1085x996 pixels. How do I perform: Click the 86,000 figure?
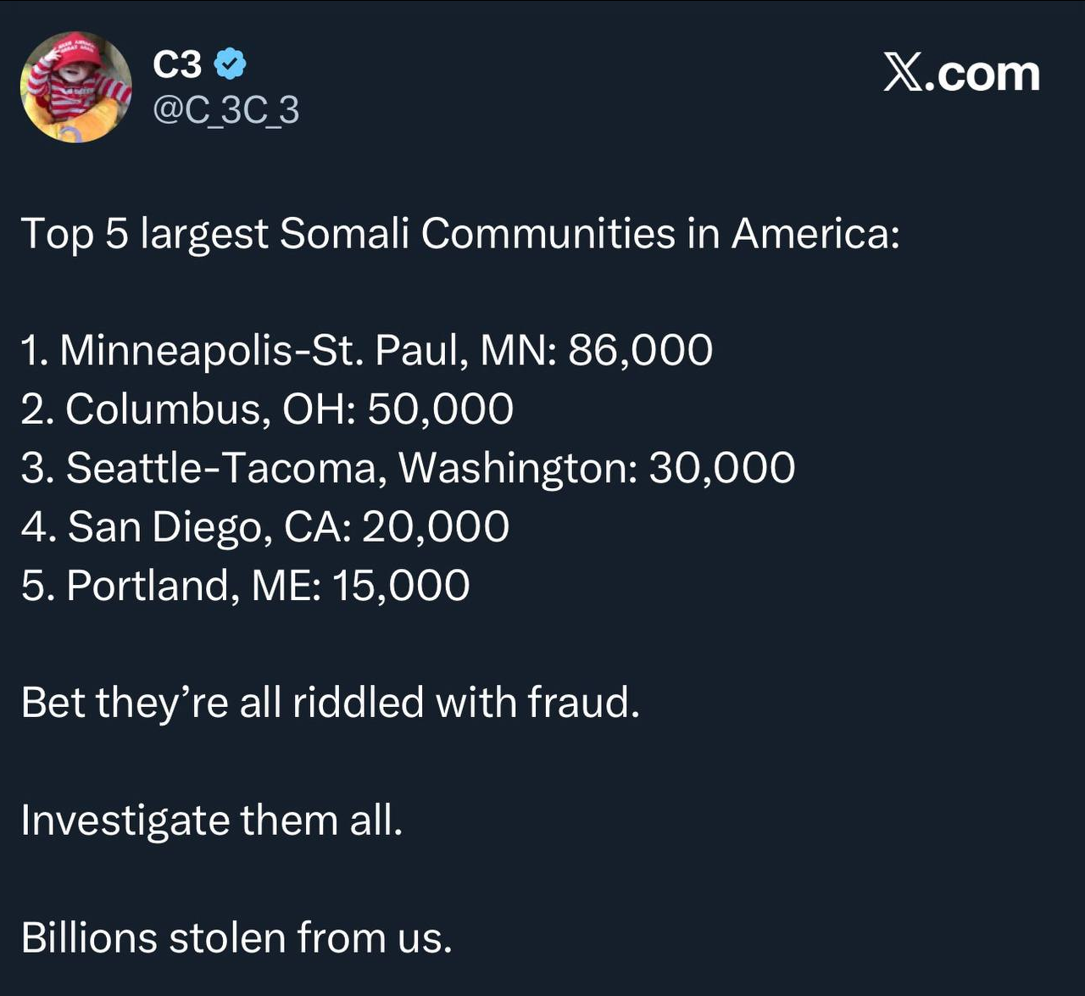click(x=640, y=350)
